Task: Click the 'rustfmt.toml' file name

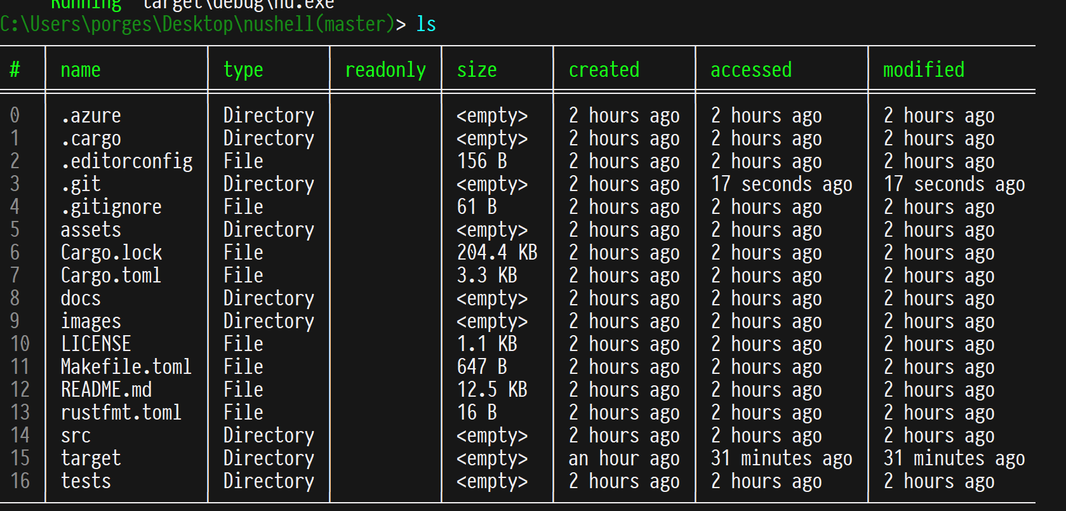Action: (121, 413)
